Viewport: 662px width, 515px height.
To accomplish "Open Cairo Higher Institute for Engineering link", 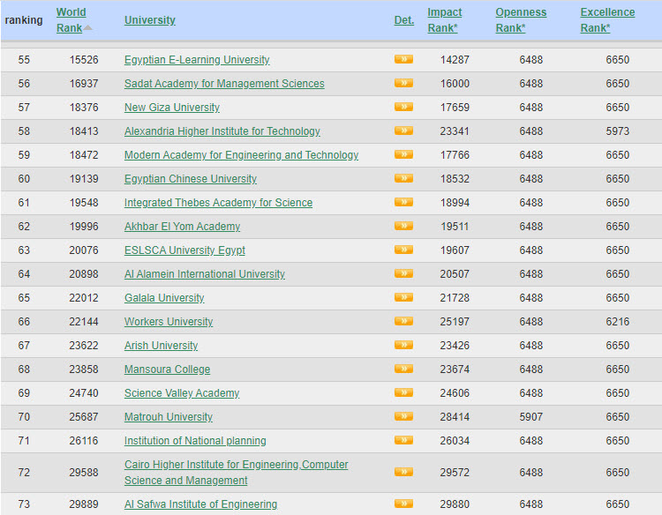I will (x=236, y=465).
